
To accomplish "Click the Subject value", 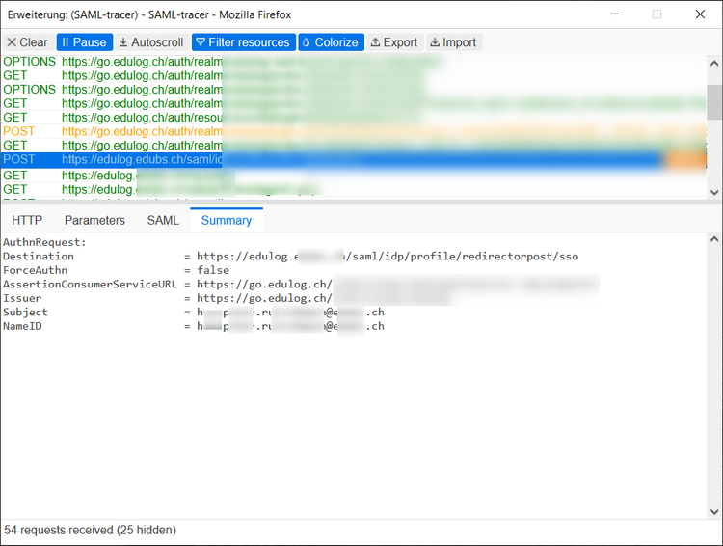I will 290,313.
